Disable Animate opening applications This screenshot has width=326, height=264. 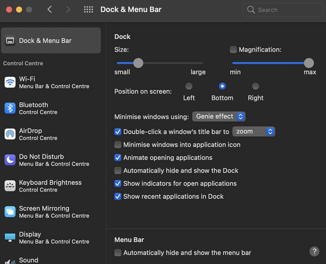(118, 157)
